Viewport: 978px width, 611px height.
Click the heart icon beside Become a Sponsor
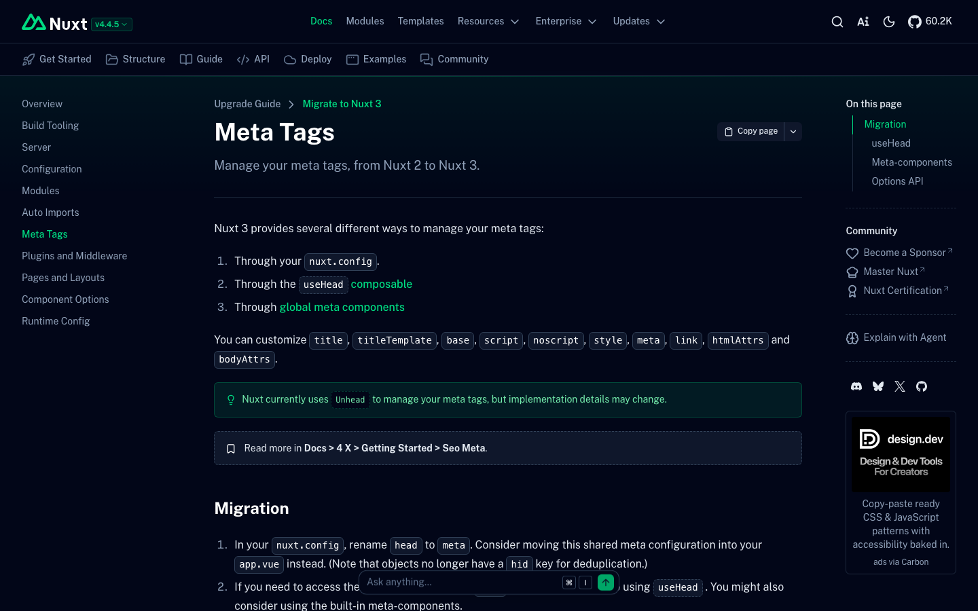[852, 253]
